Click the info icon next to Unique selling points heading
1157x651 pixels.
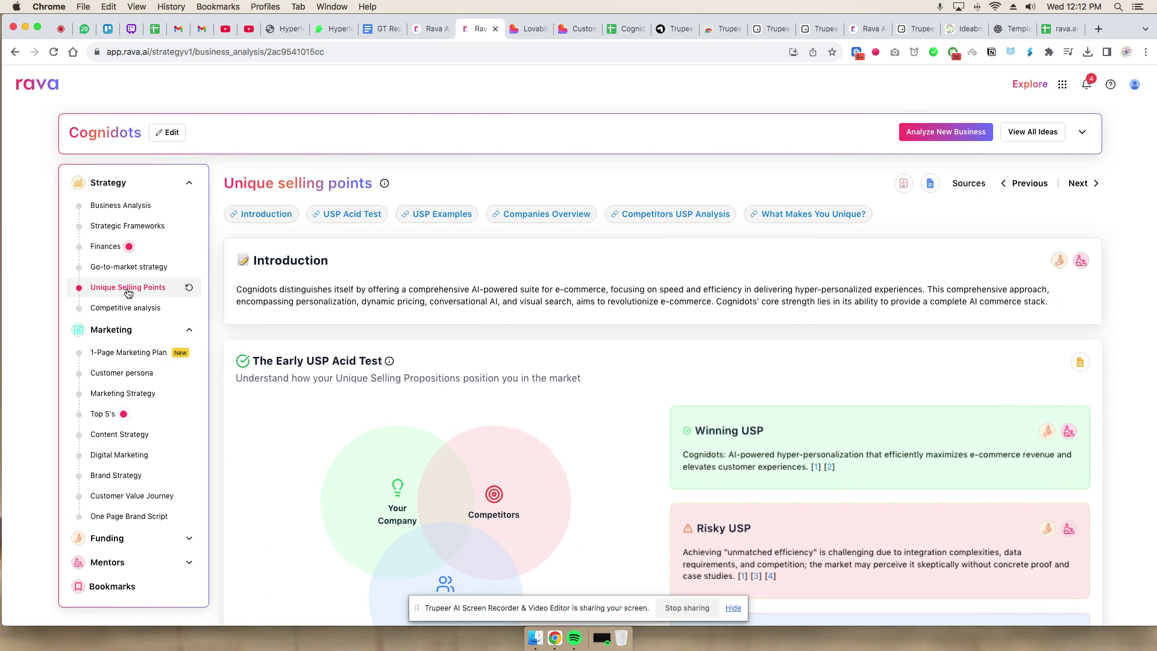coord(385,183)
